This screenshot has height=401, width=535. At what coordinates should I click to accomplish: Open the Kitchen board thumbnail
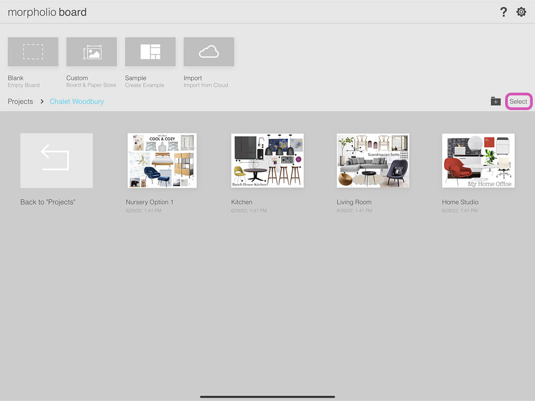pos(267,160)
